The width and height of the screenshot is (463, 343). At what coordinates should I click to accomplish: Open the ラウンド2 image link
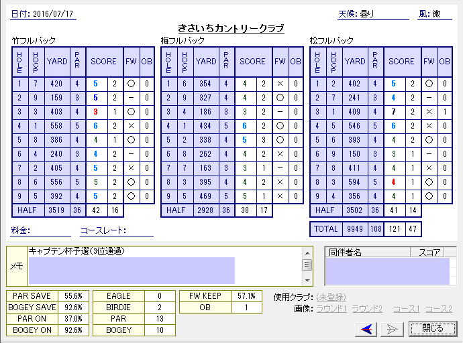(367, 309)
